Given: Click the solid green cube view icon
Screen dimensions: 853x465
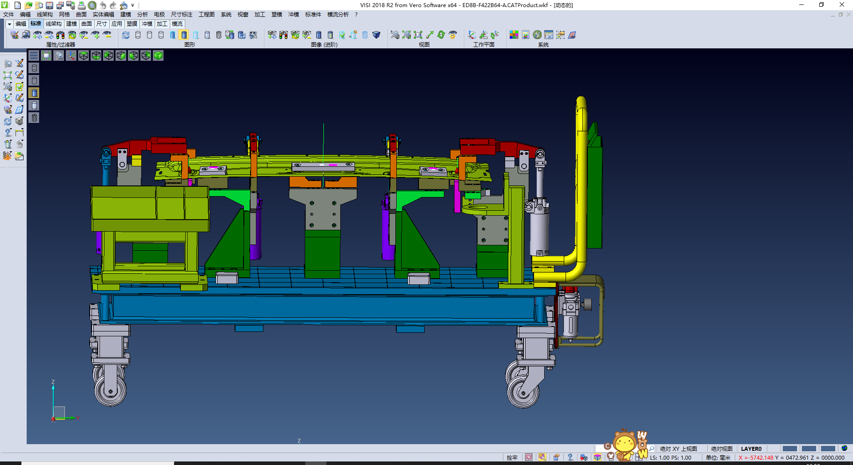Looking at the screenshot, I should coord(158,55).
